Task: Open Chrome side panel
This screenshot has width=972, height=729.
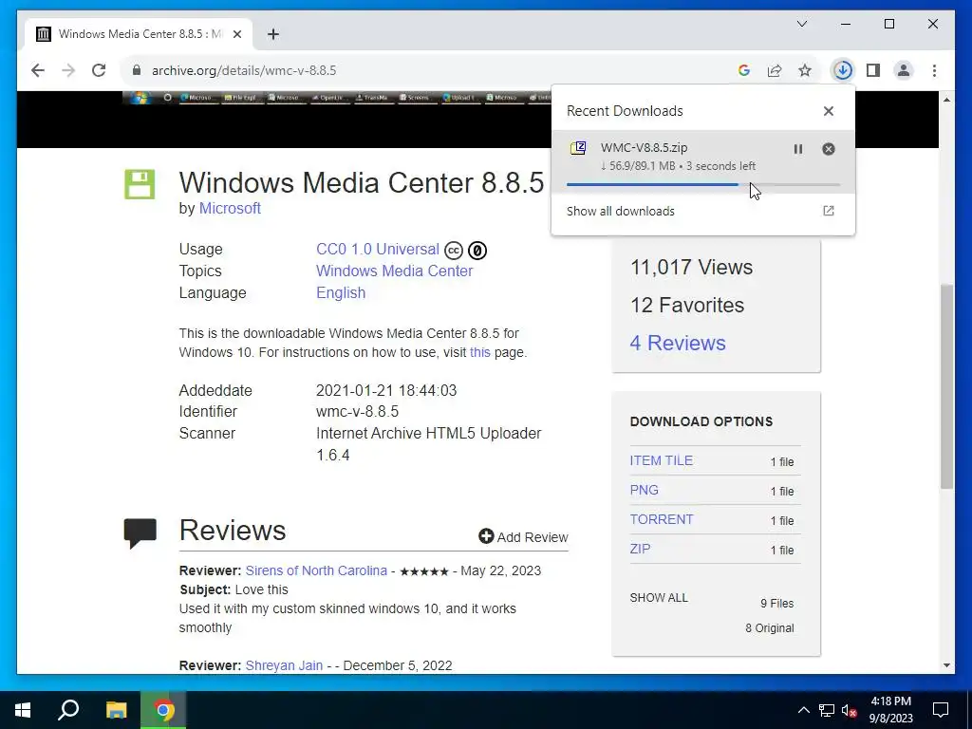Action: [873, 70]
